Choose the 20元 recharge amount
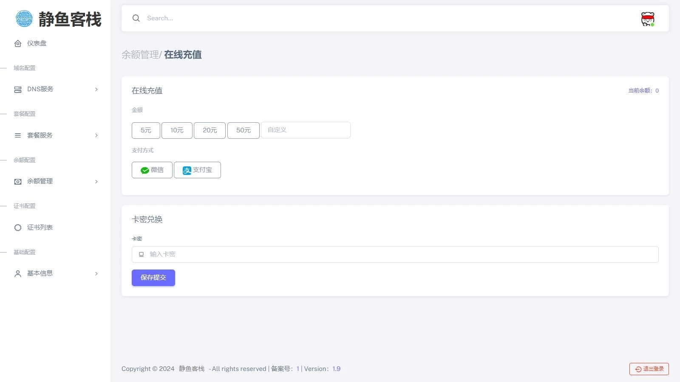Screen dimensions: 680x382 [x=210, y=130]
